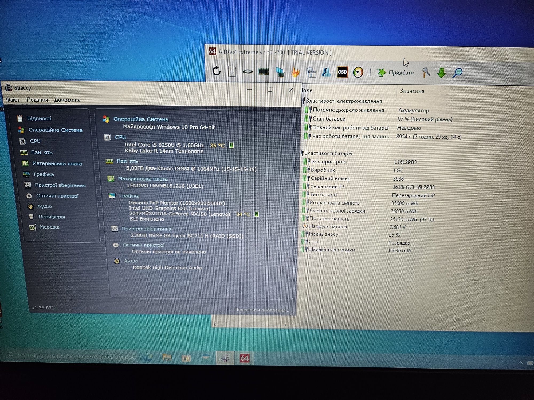Select the Унікальний ID row
This screenshot has width=534, height=400.
(369, 187)
